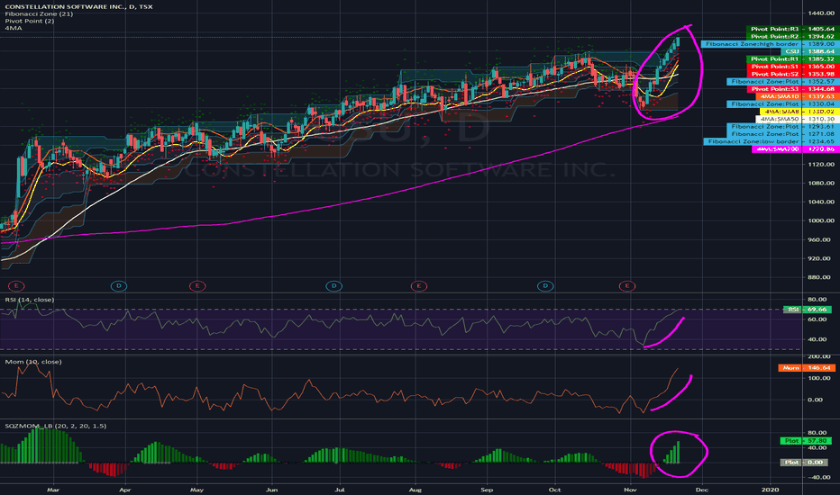Click the Pivot Point:S2 1353.98 price label
The width and height of the screenshot is (840, 495).
coord(792,74)
